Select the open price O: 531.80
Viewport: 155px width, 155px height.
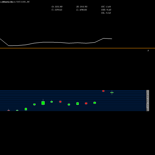[57, 7]
